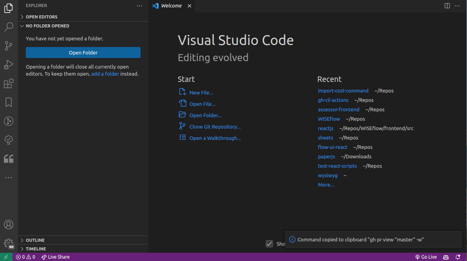Open errors and warnings count in status bar
Viewport: 467px width, 261px height.
coord(25,257)
